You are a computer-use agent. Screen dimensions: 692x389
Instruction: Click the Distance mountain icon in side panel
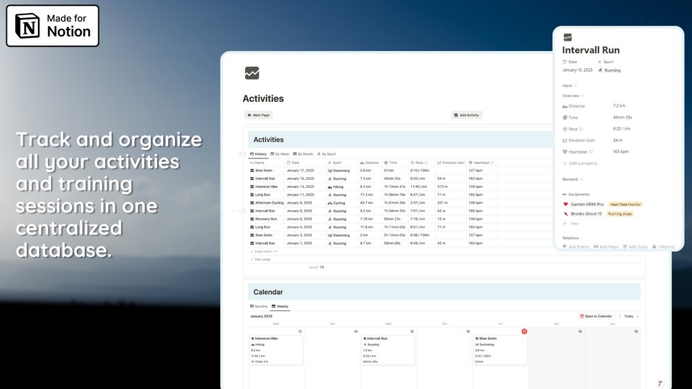565,106
